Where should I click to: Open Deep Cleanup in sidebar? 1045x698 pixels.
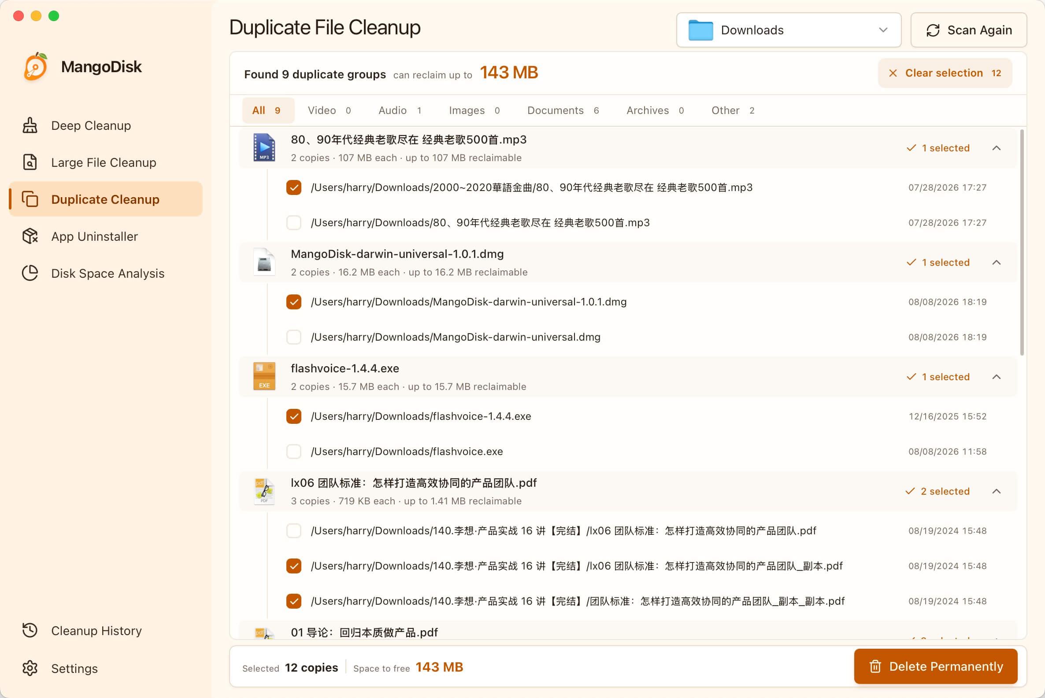[106, 125]
